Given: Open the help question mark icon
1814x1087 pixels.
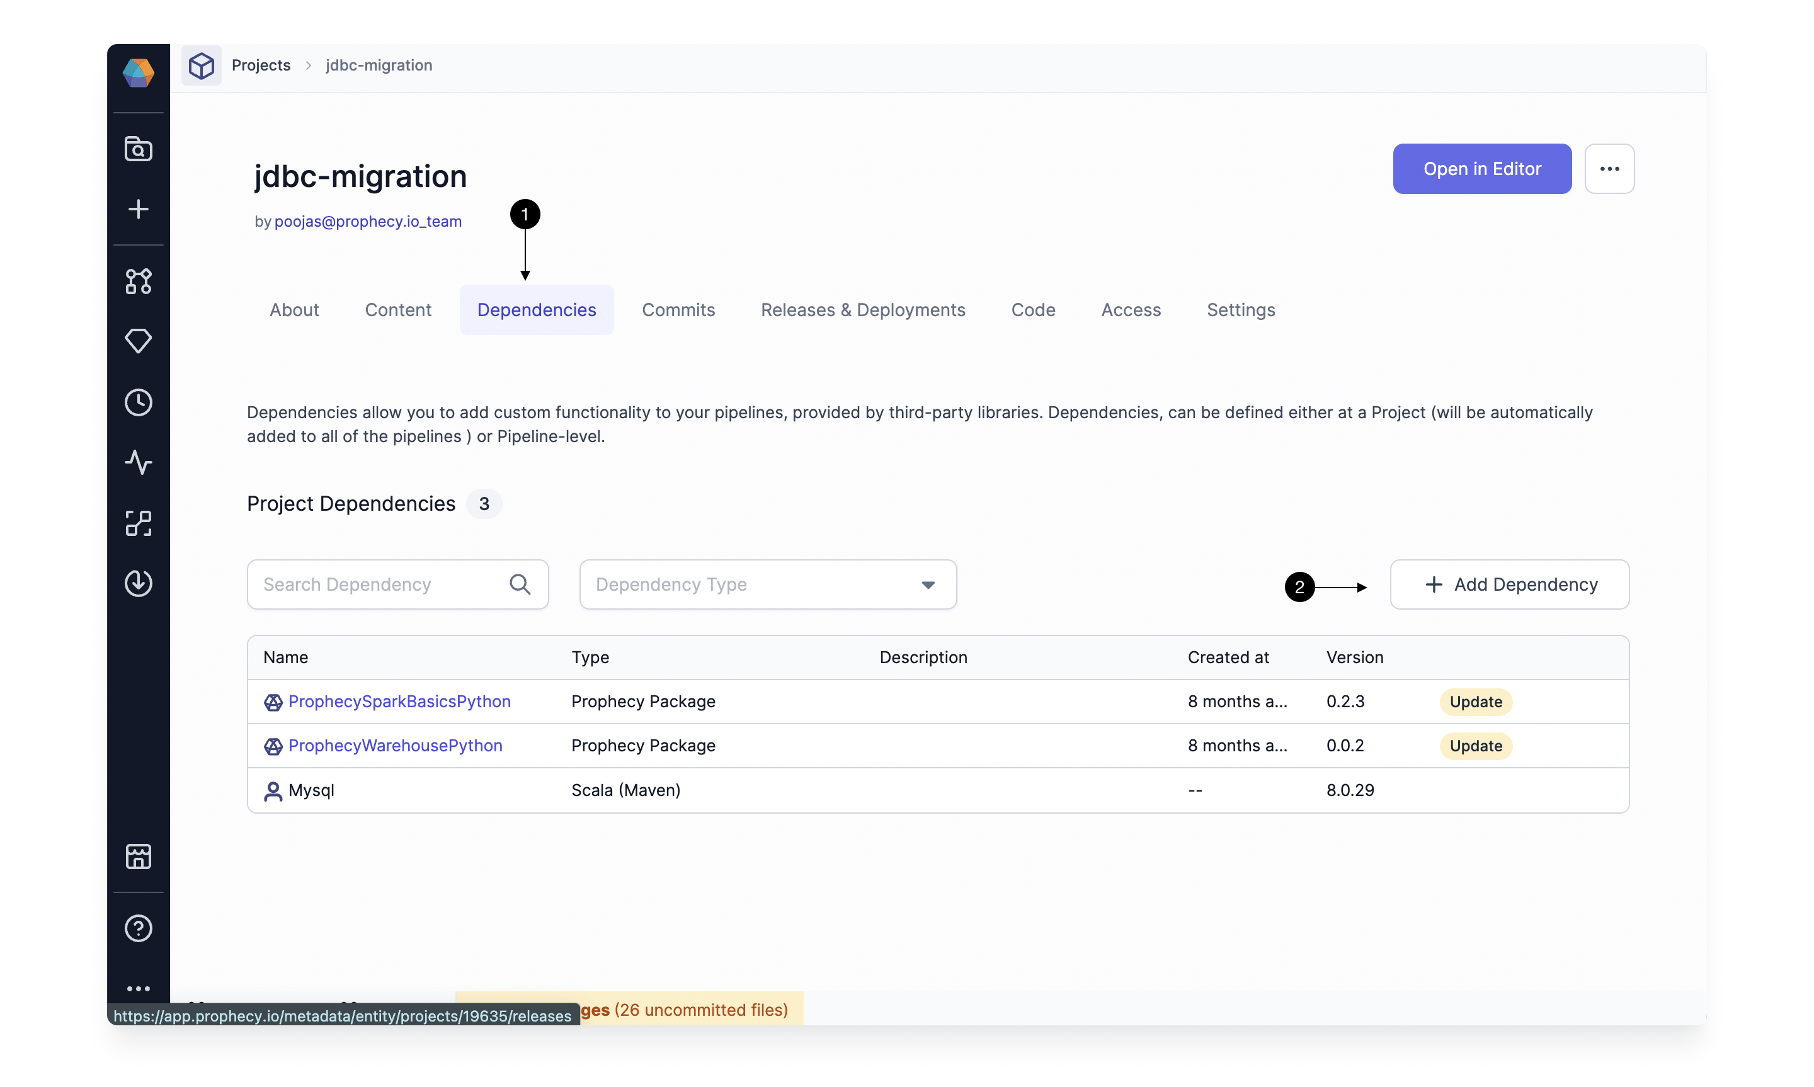Looking at the screenshot, I should click(138, 928).
